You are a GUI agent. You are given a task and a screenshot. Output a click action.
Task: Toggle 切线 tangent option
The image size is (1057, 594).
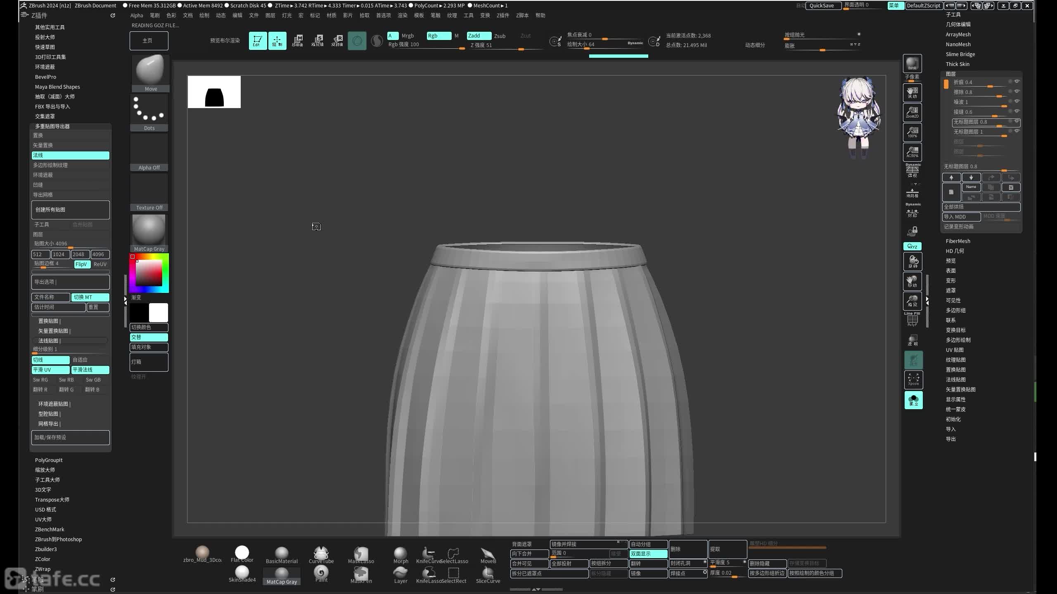tap(50, 360)
